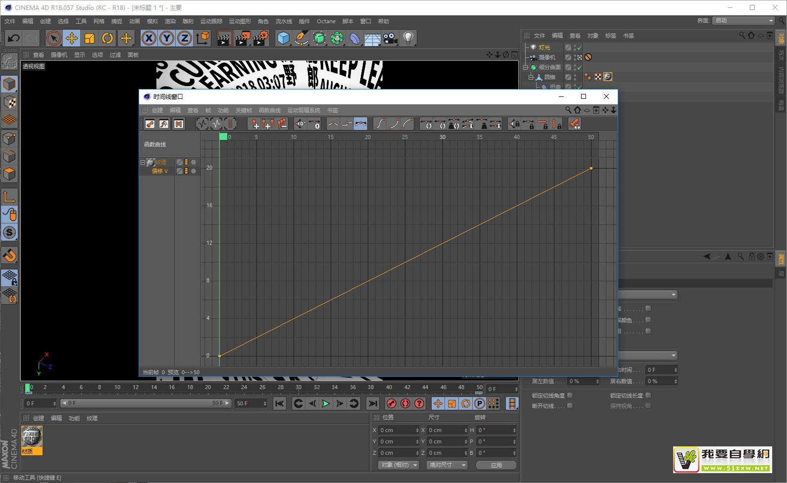Open the 渲染 menu in main menu bar

point(170,21)
